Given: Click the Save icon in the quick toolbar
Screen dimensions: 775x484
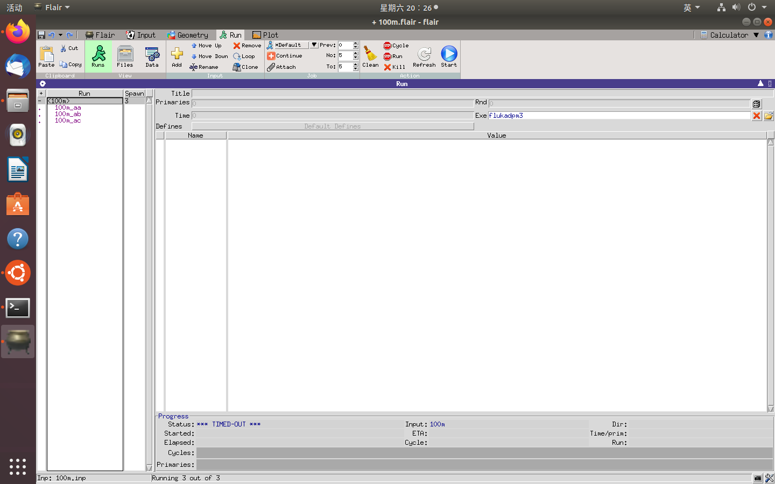Looking at the screenshot, I should pyautogui.click(x=41, y=35).
